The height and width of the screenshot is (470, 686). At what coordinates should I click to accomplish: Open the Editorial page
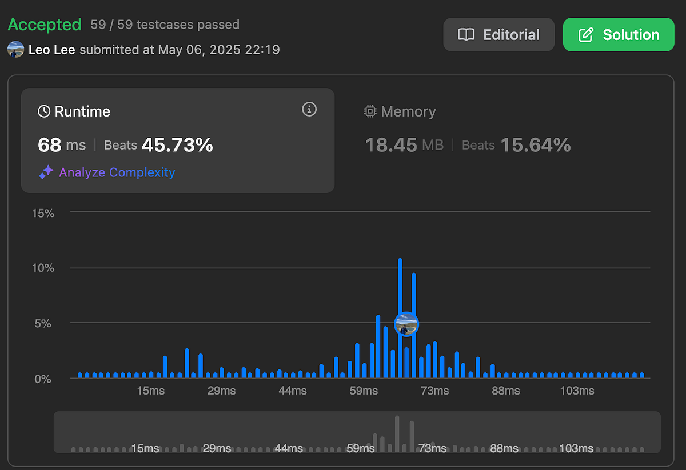pos(498,34)
